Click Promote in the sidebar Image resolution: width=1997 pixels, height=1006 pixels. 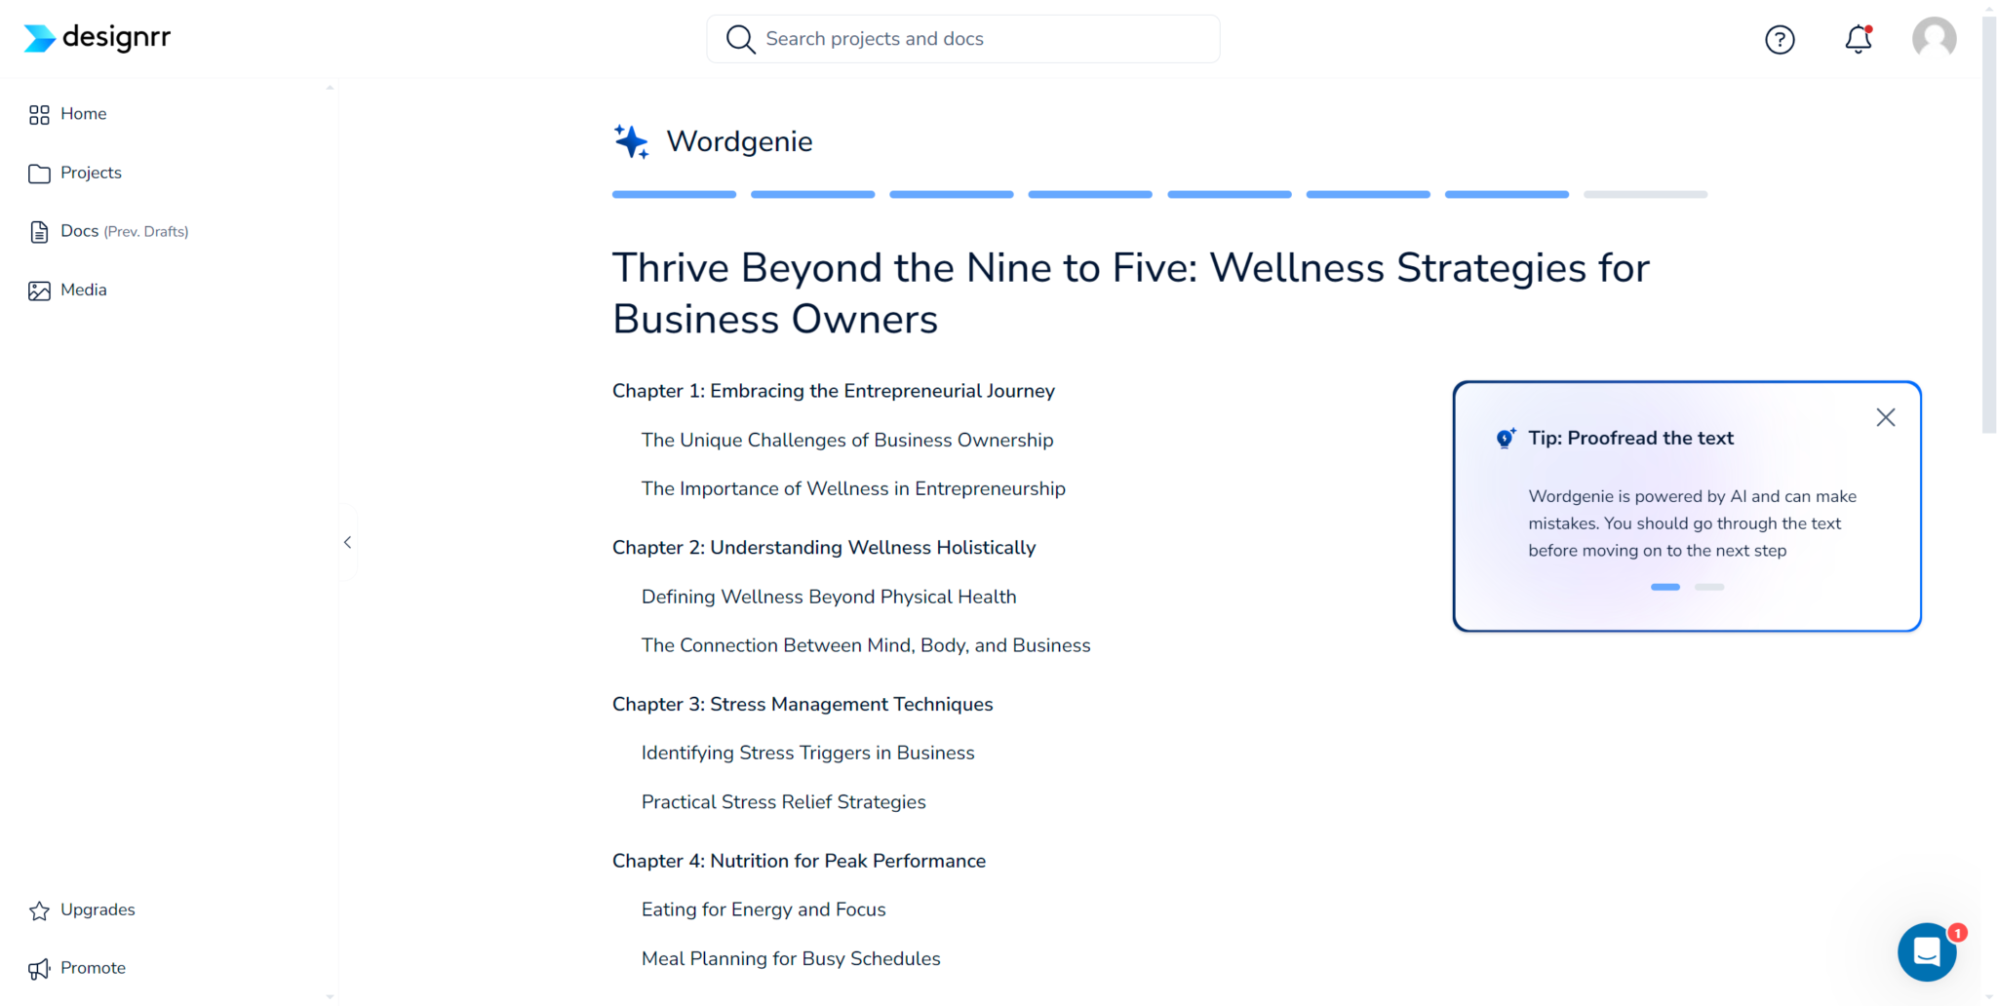tap(93, 968)
